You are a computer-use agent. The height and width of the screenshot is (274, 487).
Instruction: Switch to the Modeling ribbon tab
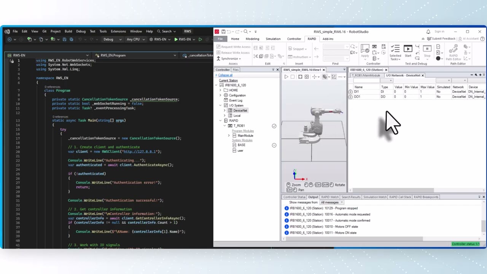252,39
